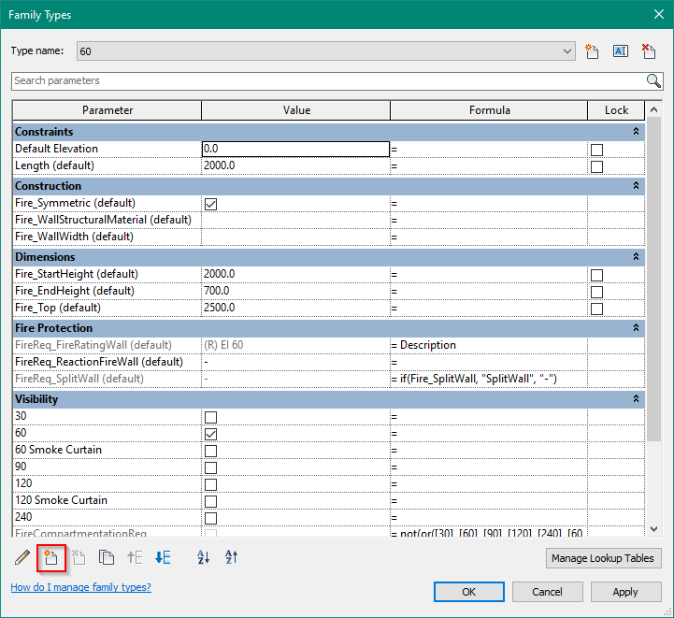The width and height of the screenshot is (674, 618).
Task: Sort parameters in ascending order
Action: 203,557
